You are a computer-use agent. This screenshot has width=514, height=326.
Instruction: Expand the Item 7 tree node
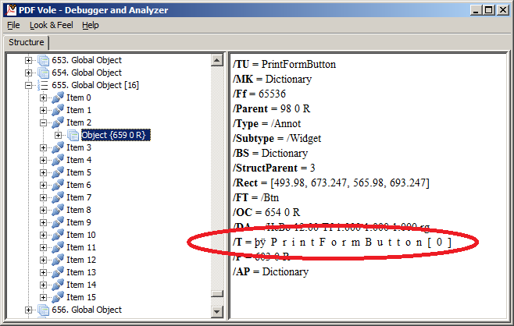point(44,197)
